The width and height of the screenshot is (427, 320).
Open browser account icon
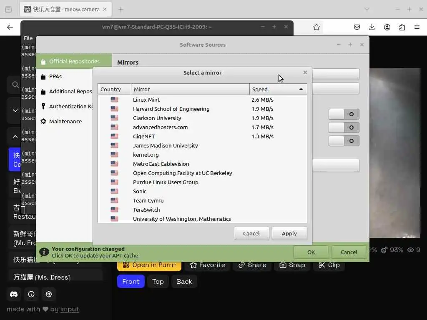(387, 27)
